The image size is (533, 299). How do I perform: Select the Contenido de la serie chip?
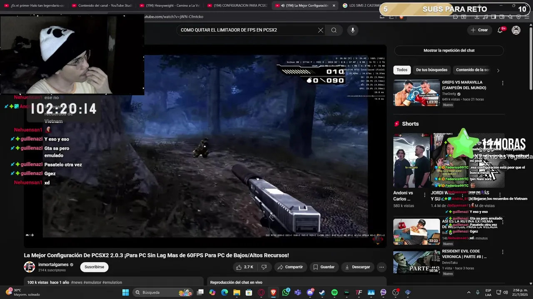tap(473, 70)
